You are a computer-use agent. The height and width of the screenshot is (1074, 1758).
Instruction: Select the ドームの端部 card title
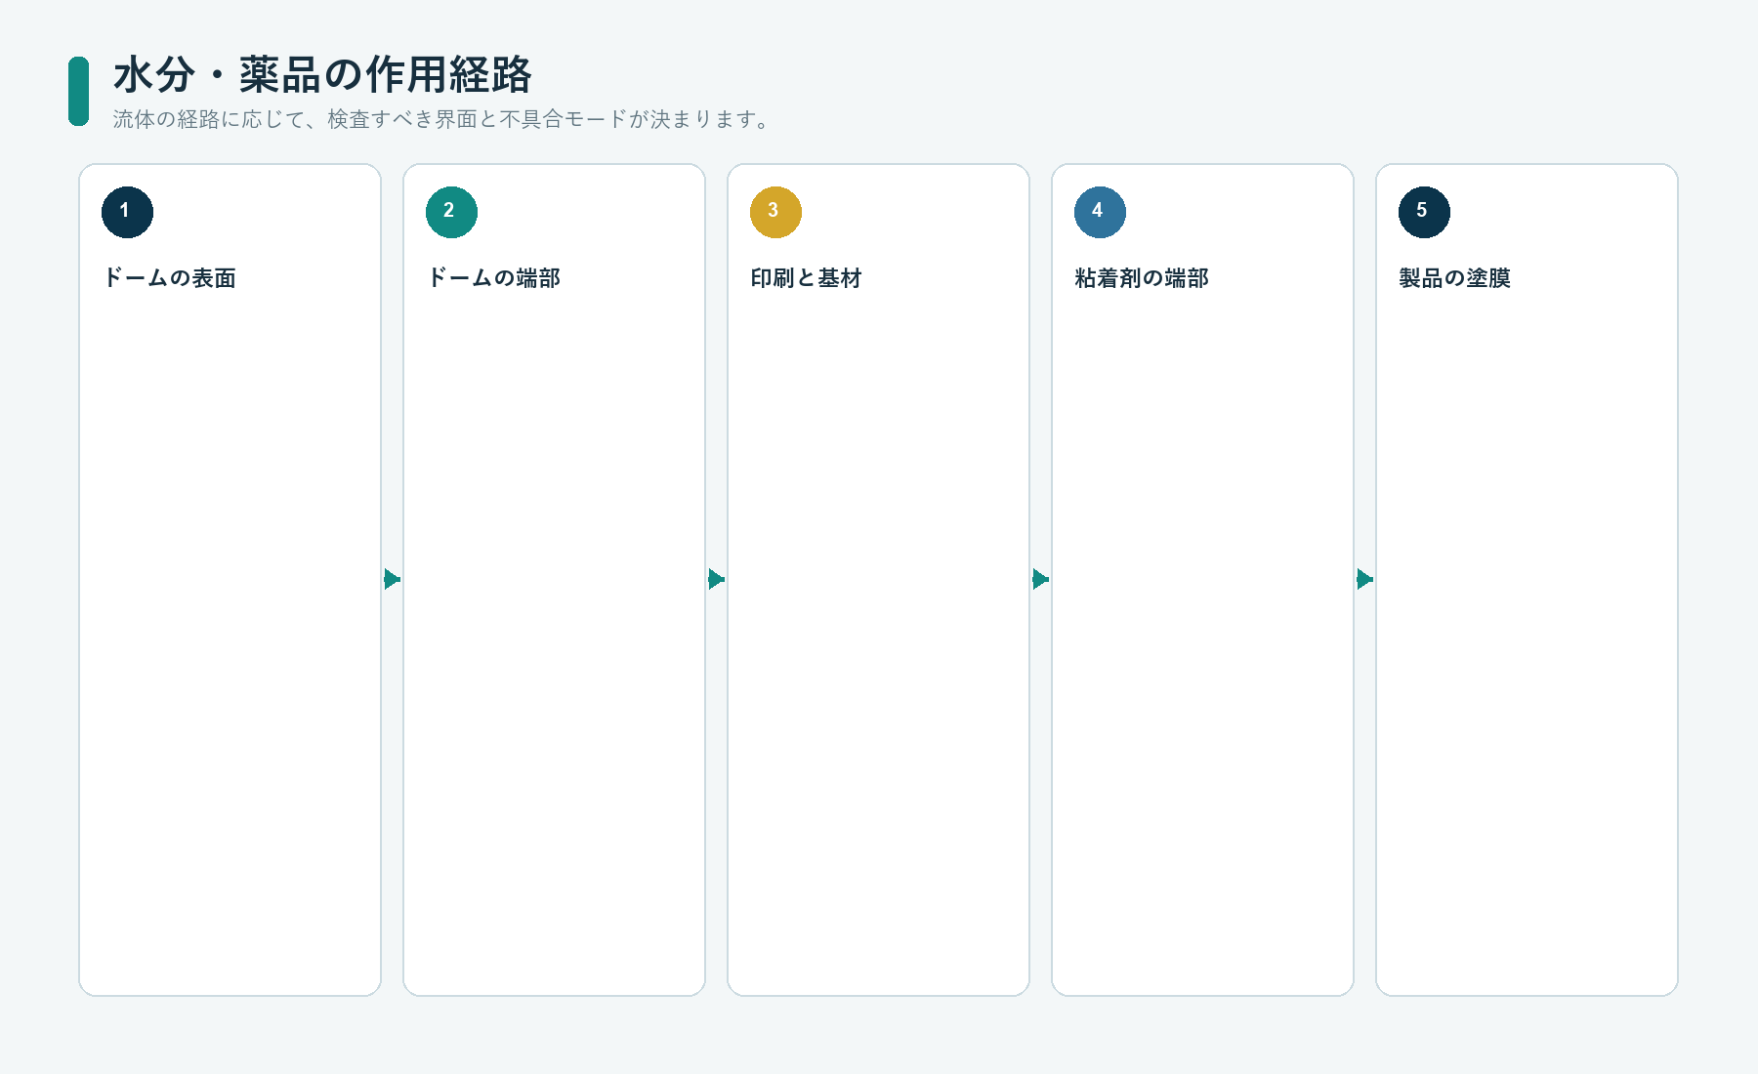494,278
